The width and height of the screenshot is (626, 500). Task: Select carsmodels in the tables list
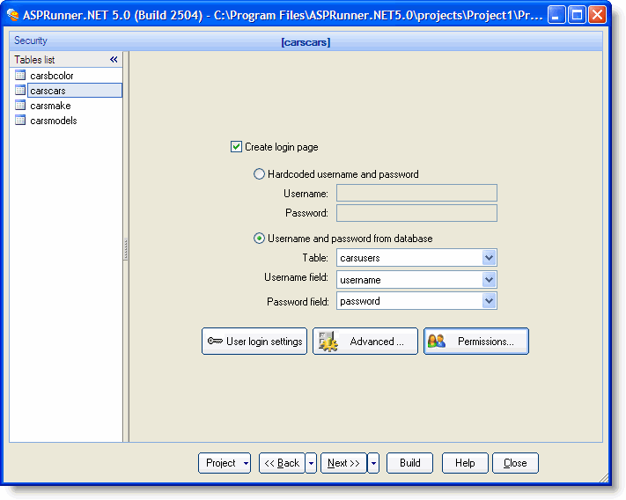pyautogui.click(x=54, y=121)
